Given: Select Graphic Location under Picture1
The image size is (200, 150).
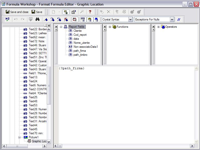Looking at the screenshot, I should tap(39, 141).
